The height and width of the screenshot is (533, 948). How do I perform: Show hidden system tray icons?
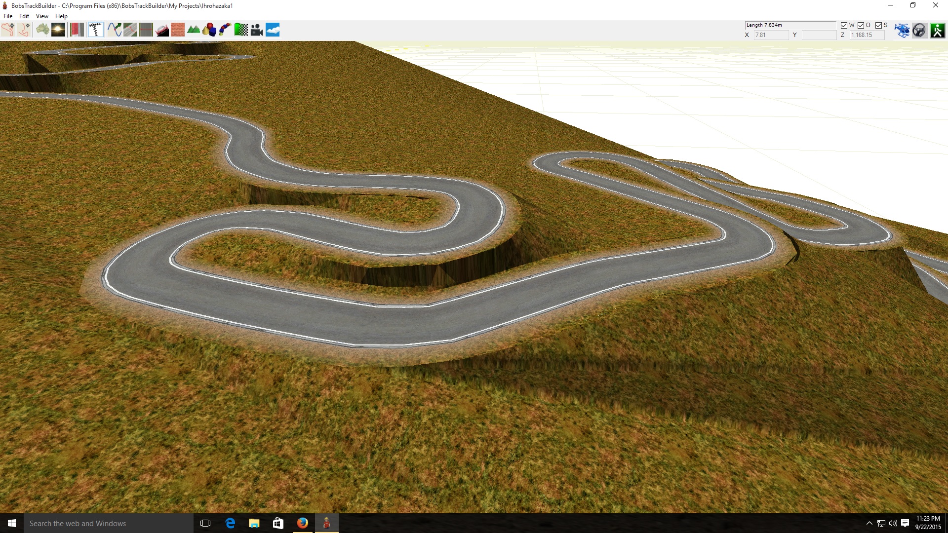tap(869, 523)
